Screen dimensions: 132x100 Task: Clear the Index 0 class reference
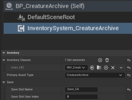click(113, 68)
